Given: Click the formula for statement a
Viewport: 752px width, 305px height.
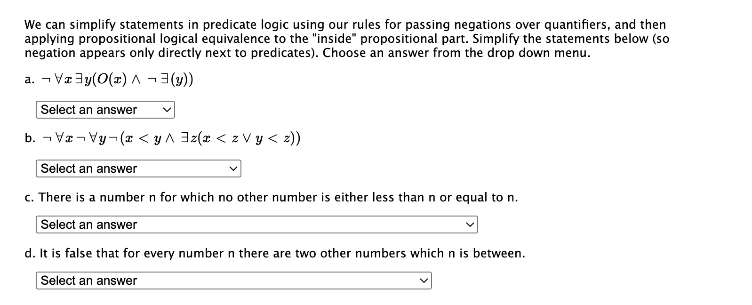Looking at the screenshot, I should tap(118, 79).
